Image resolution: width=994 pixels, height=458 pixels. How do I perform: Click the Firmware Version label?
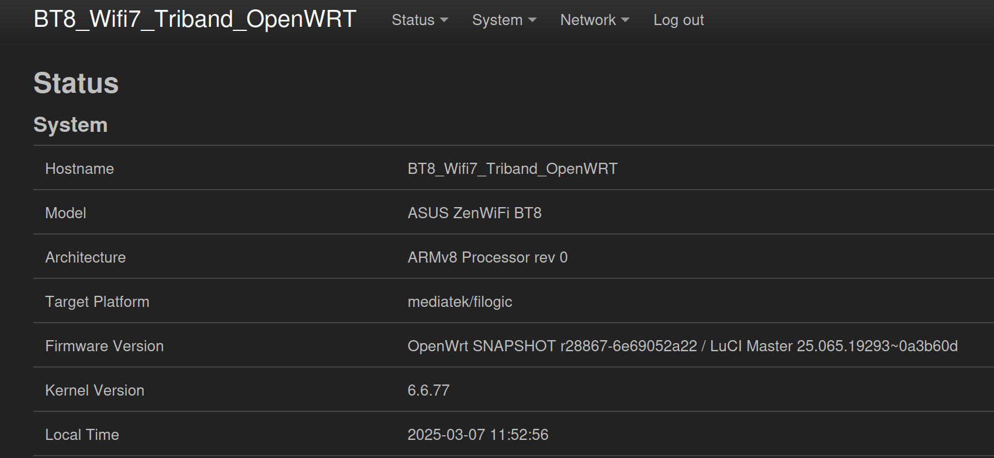point(105,346)
